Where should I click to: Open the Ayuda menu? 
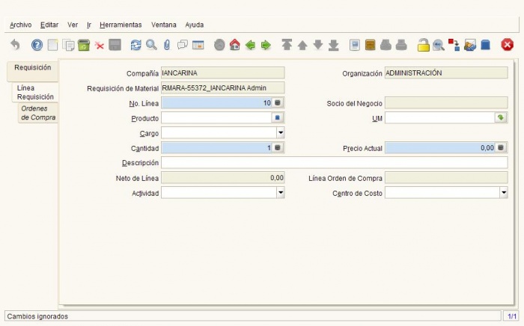[x=195, y=25]
